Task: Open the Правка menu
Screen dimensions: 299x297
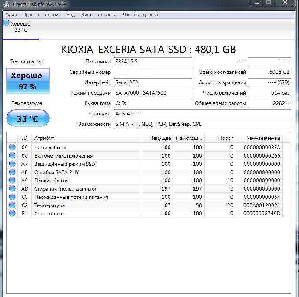Action: tap(30, 15)
